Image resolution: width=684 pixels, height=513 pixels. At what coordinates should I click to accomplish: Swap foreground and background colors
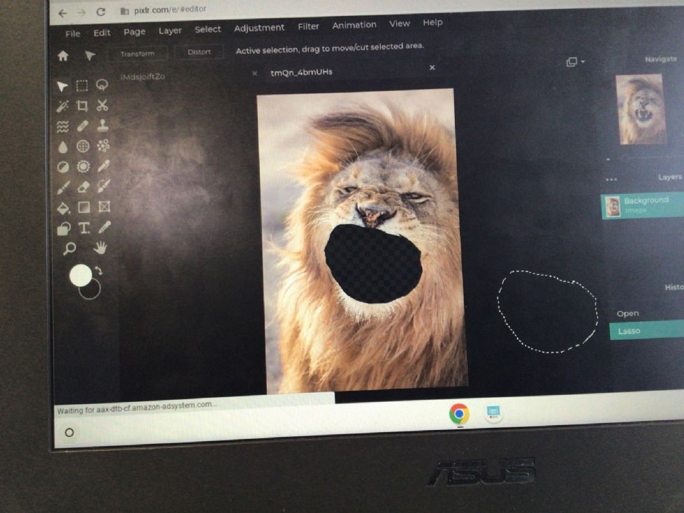(x=99, y=271)
